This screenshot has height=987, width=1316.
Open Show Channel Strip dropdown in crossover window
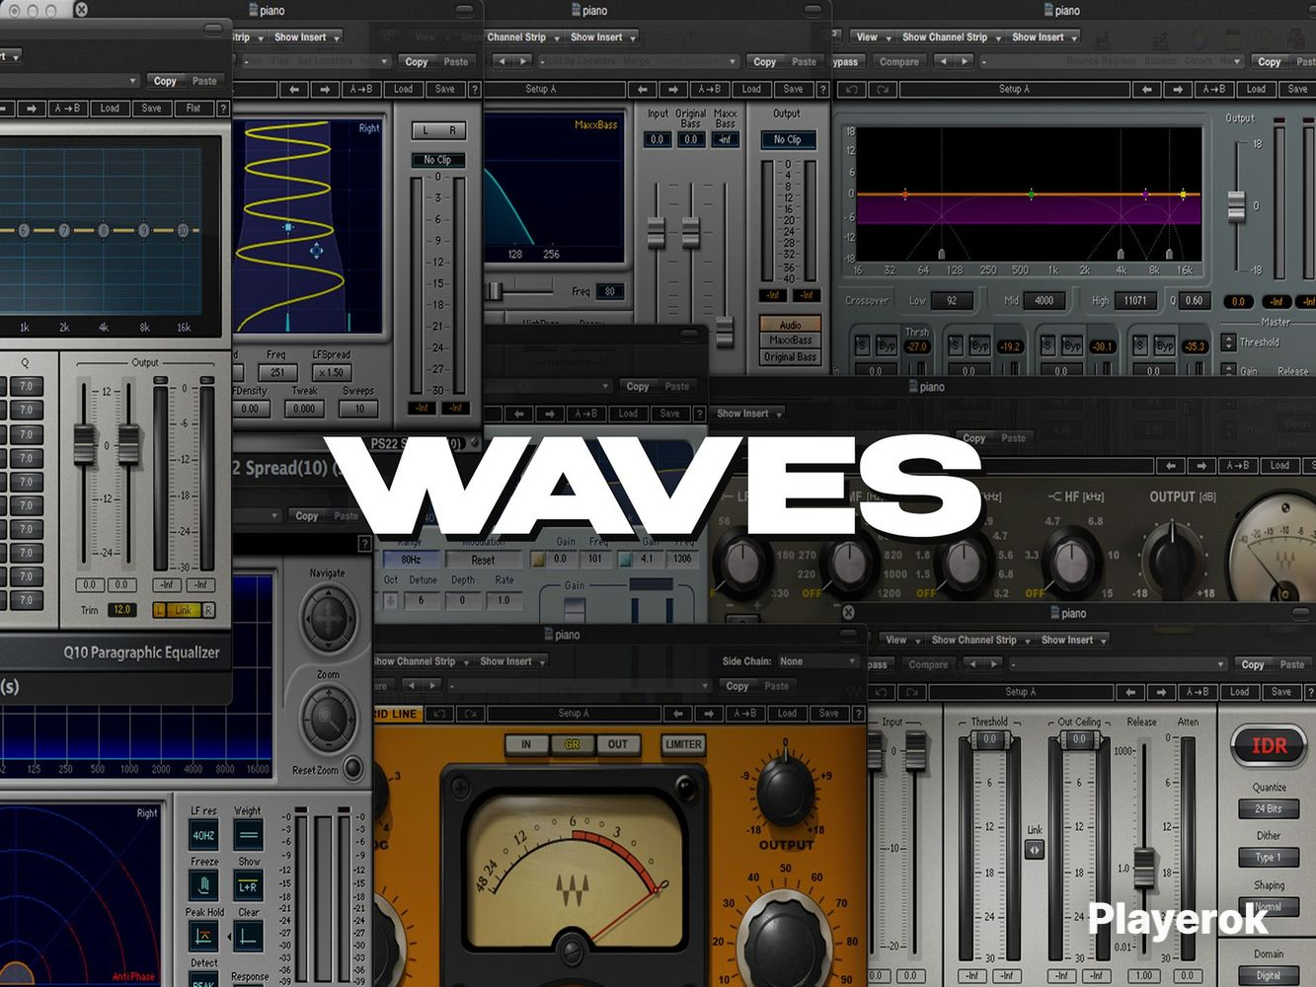point(952,38)
